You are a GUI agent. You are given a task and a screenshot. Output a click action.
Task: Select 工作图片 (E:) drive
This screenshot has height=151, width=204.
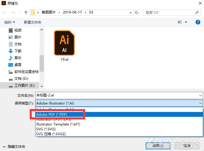point(20,85)
